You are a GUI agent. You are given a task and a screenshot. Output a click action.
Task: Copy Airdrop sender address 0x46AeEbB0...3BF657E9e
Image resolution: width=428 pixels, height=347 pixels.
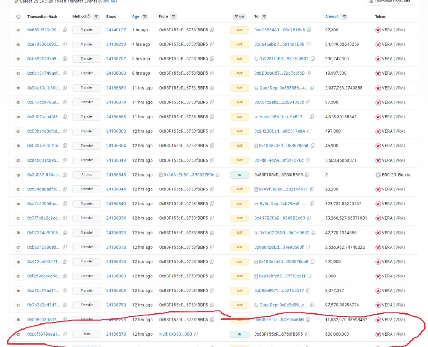tap(218, 175)
